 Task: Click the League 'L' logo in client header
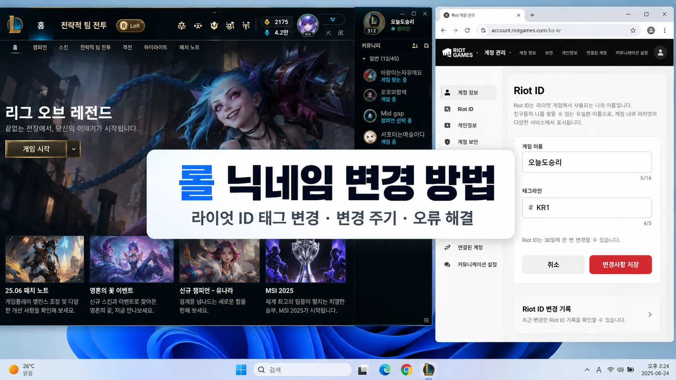pyautogui.click(x=15, y=25)
